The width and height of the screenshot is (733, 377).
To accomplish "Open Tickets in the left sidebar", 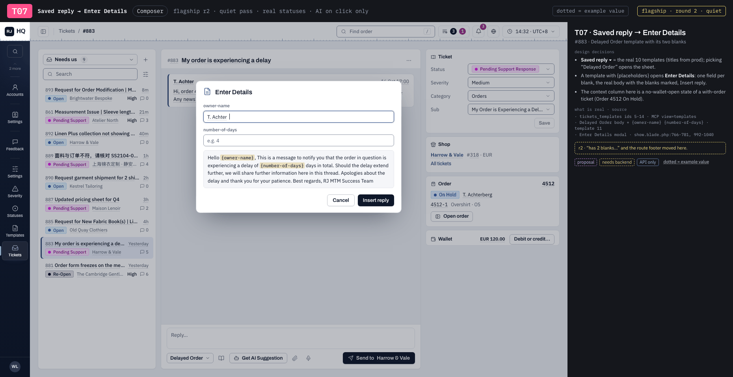I will pos(15,251).
